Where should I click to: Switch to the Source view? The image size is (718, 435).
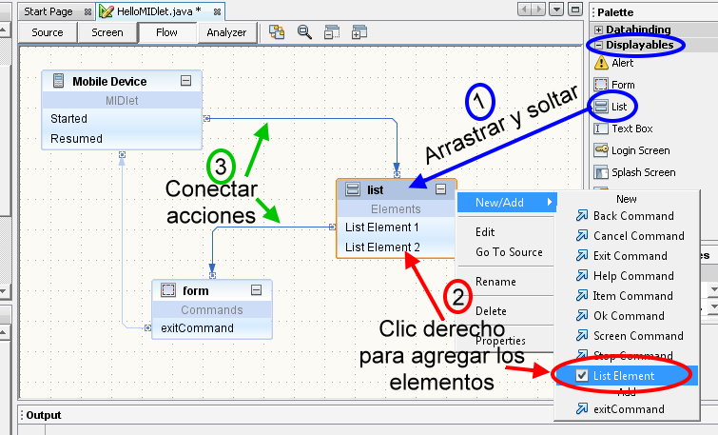(x=48, y=32)
